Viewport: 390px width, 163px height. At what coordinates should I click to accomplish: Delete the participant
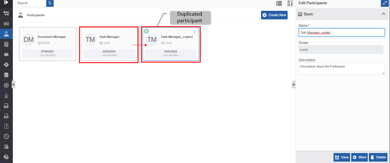378,157
